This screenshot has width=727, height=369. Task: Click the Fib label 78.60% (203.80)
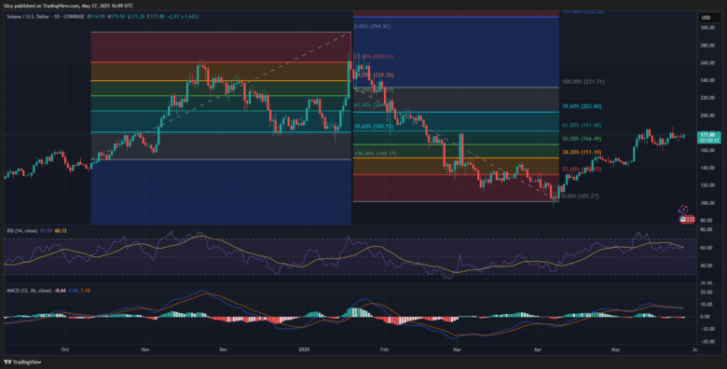pos(582,106)
